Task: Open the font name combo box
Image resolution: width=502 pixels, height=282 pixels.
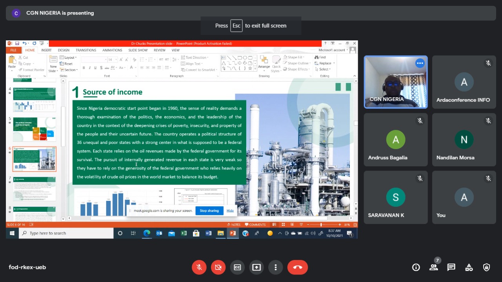Action: tap(94, 60)
